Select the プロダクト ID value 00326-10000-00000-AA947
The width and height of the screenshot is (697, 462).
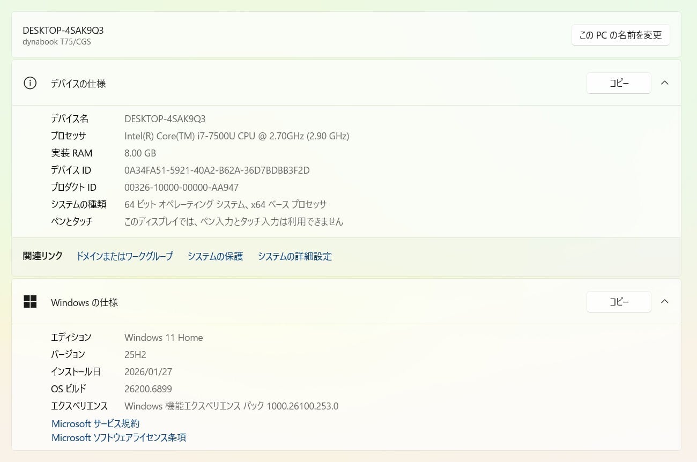[x=182, y=187]
